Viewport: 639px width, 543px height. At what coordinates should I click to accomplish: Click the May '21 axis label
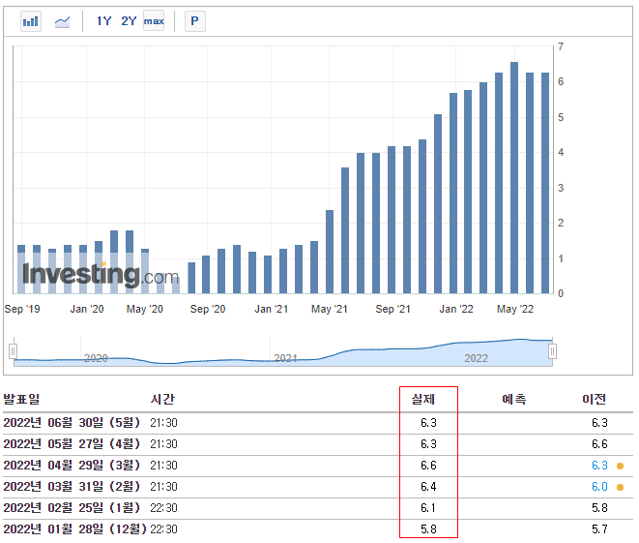coord(330,309)
